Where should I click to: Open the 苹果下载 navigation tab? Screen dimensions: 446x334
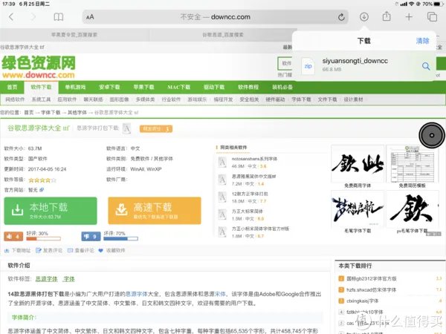tap(144, 87)
